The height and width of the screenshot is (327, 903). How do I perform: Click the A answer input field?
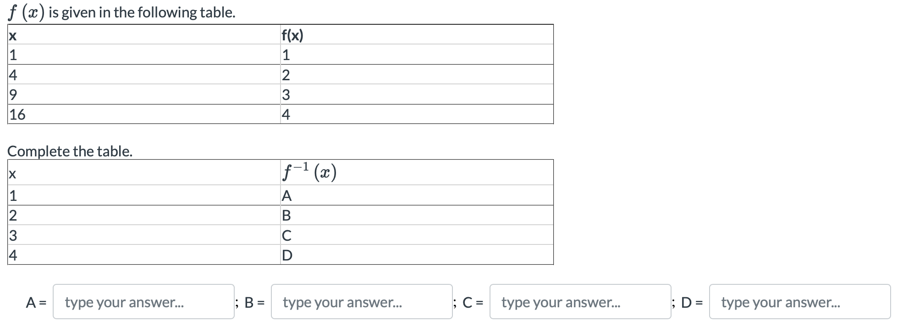click(143, 302)
